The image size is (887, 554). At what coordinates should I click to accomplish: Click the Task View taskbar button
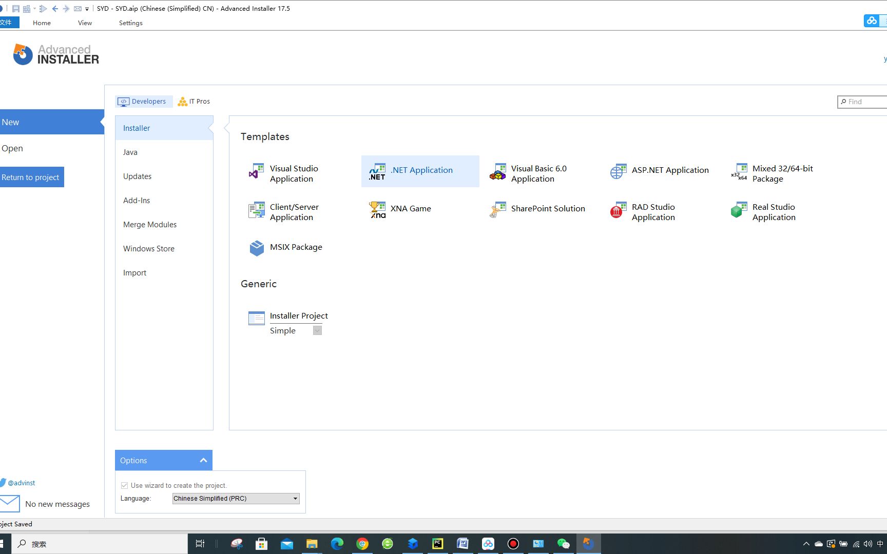coord(200,544)
